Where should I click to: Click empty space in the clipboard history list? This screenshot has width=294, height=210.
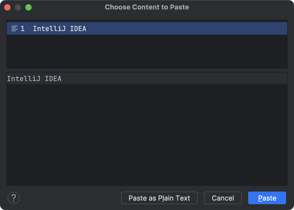147,51
